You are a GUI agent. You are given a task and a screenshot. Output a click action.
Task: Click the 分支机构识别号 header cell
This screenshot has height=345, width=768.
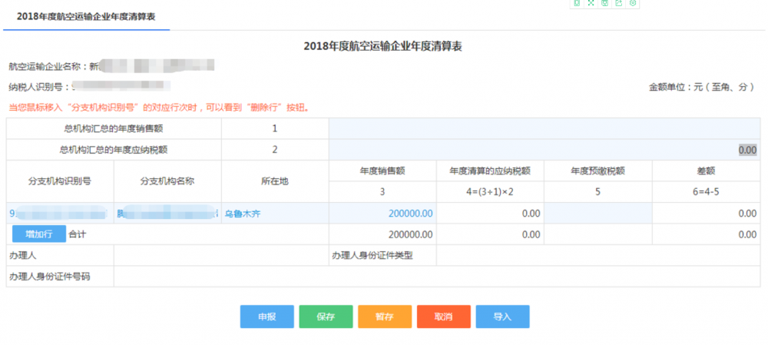tap(60, 181)
